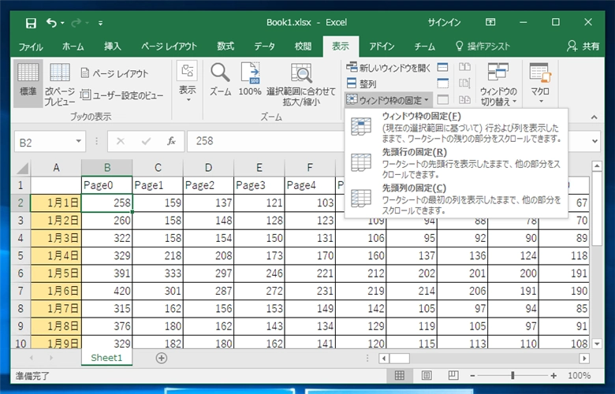Open the ファイル tab
The image size is (615, 394).
click(x=31, y=46)
